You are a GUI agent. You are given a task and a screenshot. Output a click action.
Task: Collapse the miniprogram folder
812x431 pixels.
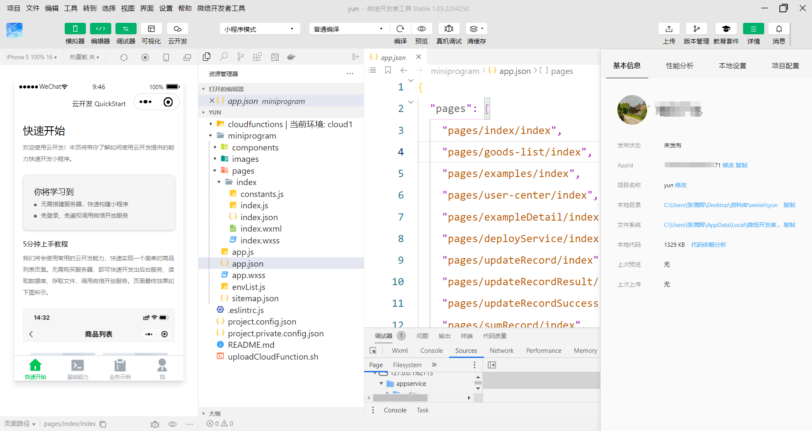click(x=211, y=136)
